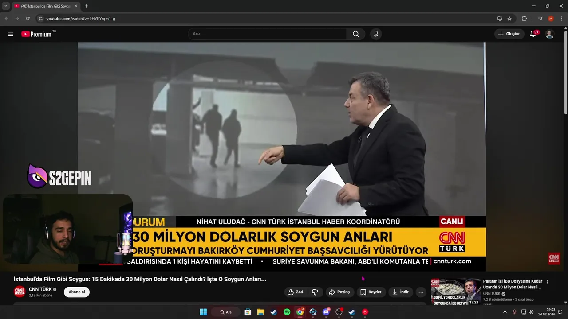Click the magnifier search button
568x319 pixels.
coord(356,34)
